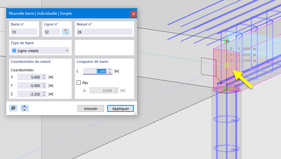The image size is (281, 159).
Task: Select the lower green node marker on column
Action: (226, 90)
